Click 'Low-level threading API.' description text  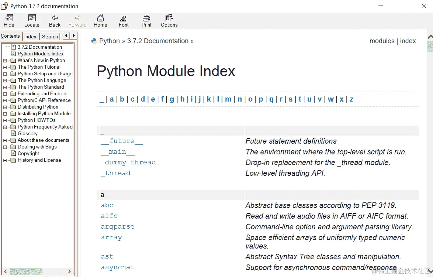pyautogui.click(x=285, y=173)
